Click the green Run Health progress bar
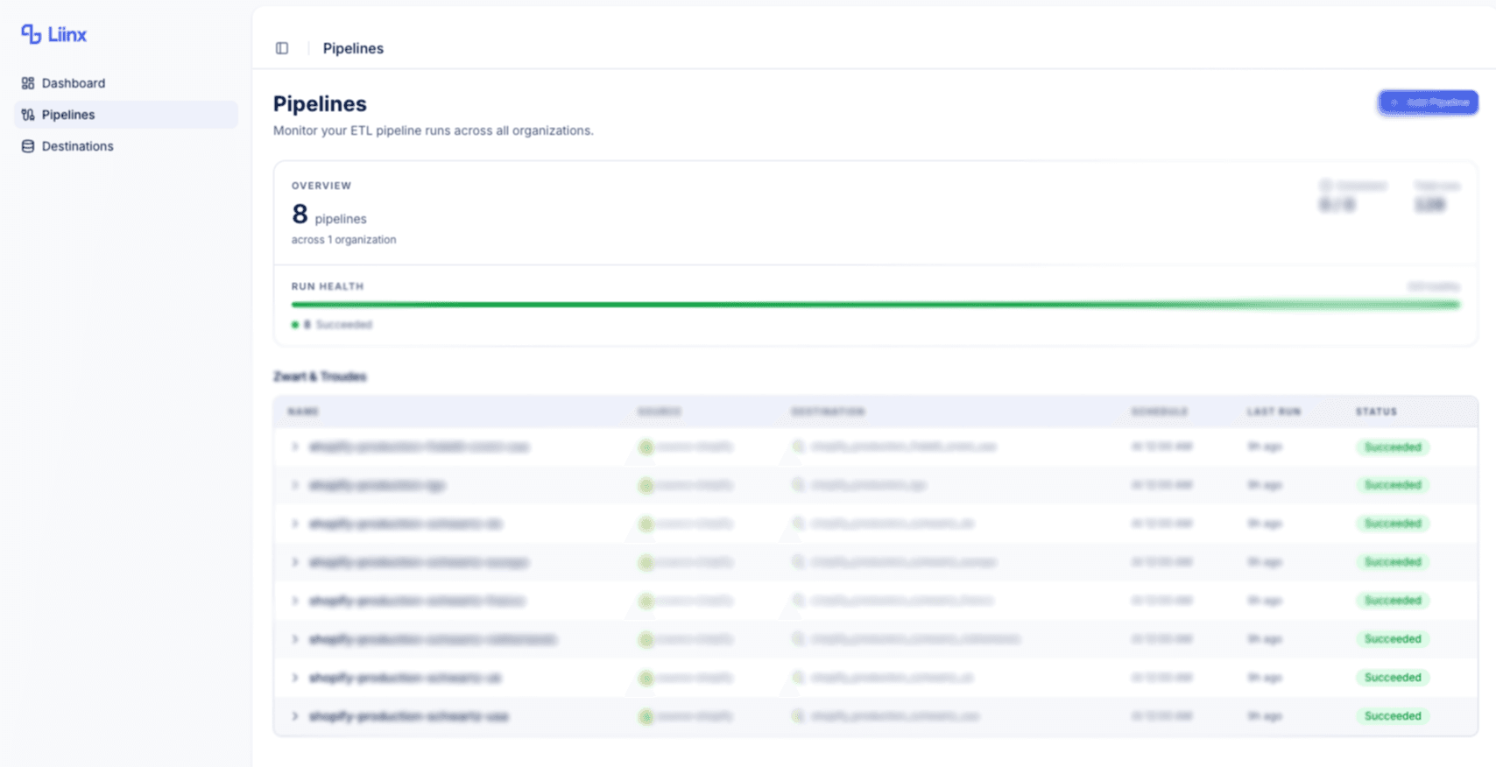The width and height of the screenshot is (1496, 767). [x=875, y=305]
